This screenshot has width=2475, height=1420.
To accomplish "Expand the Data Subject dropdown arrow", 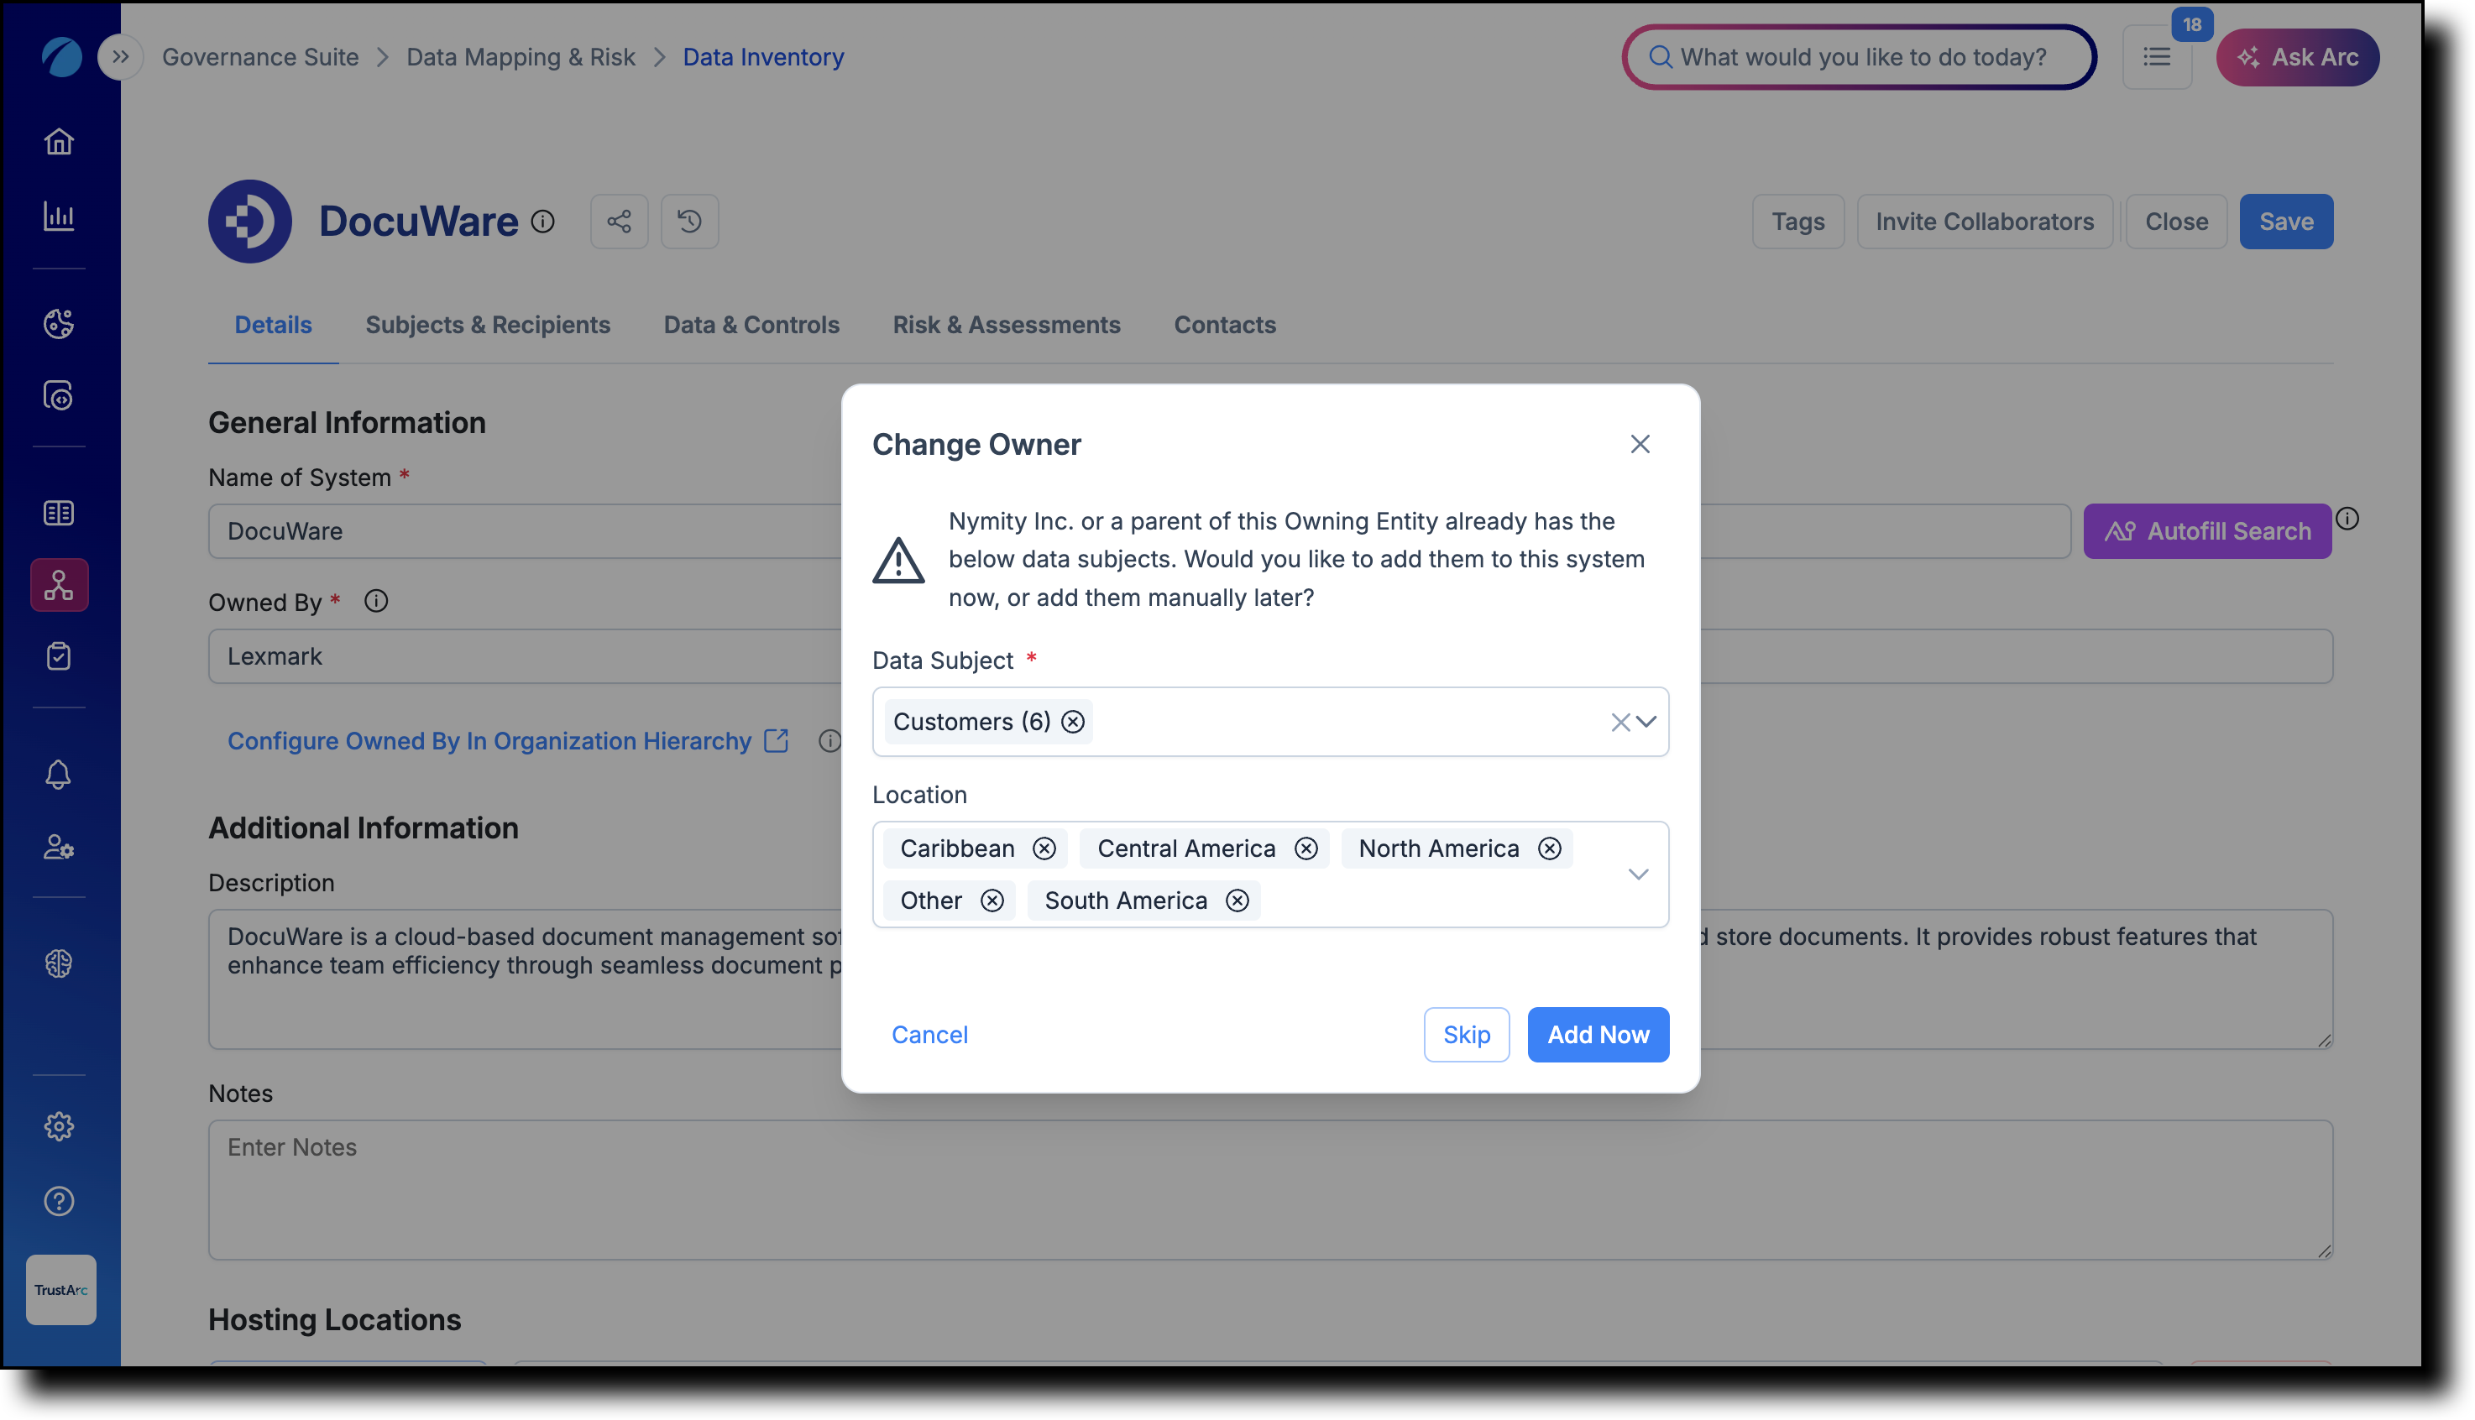I will [1646, 722].
